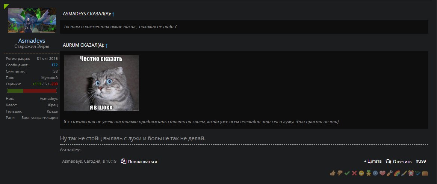
Task: Open permalink for post #399
Action: [x=421, y=161]
